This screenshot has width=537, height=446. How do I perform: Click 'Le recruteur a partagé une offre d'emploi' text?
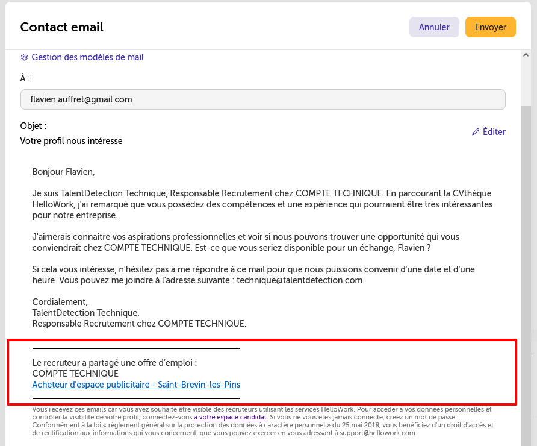[x=114, y=363]
